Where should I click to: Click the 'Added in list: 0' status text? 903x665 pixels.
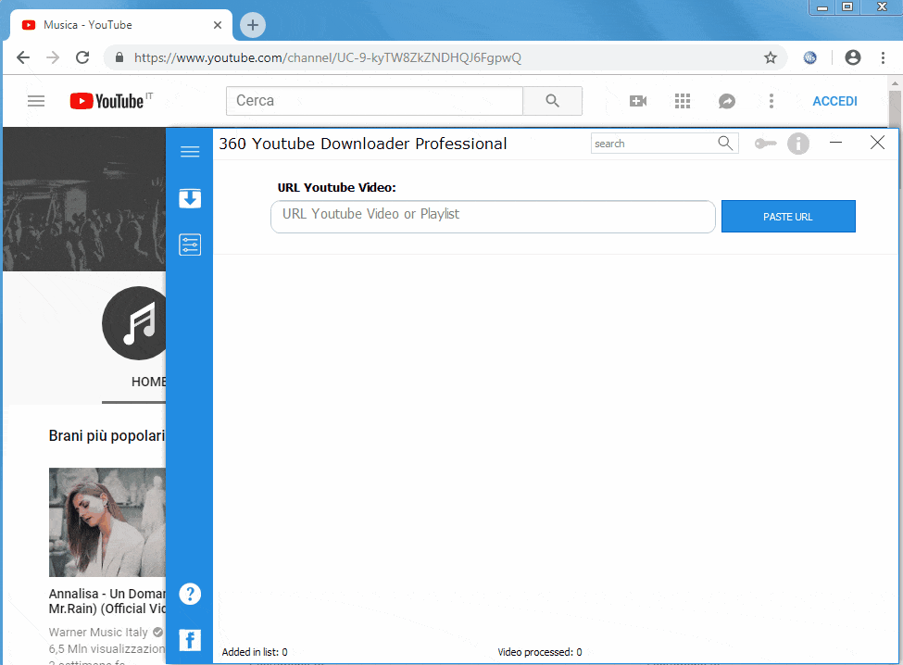(255, 652)
